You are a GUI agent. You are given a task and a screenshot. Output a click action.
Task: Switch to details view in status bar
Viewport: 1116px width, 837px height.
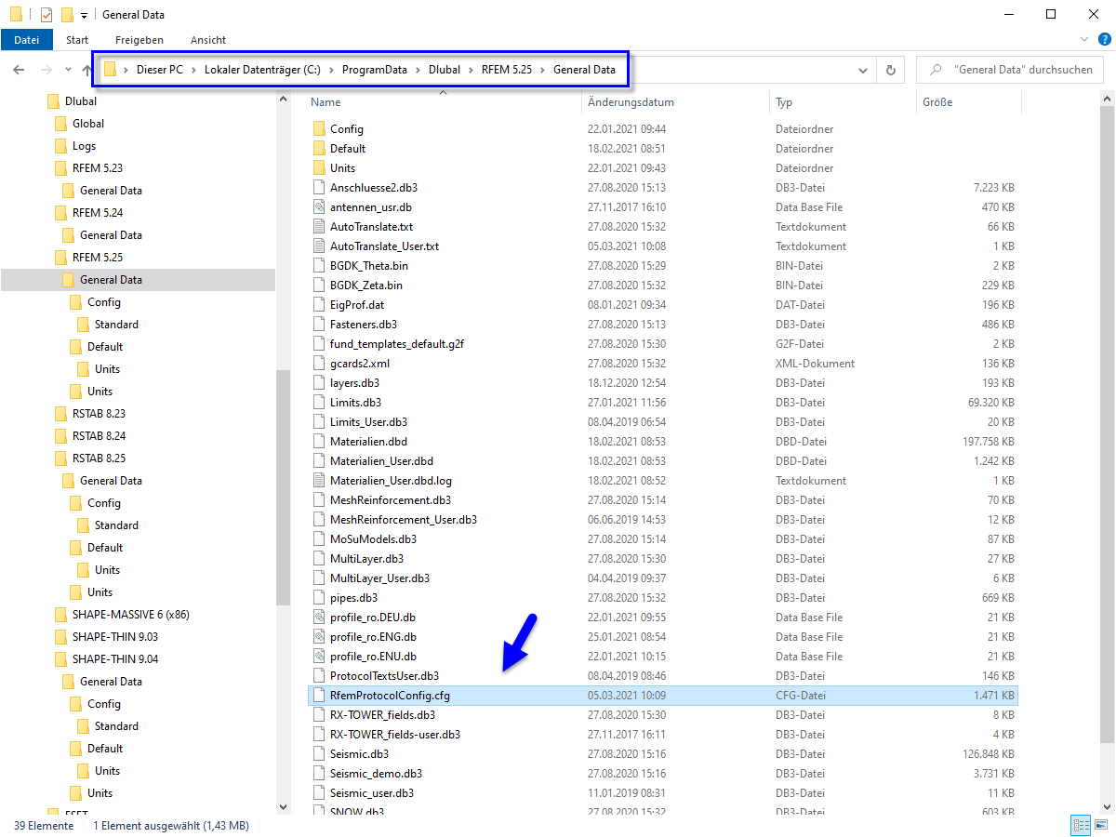pyautogui.click(x=1080, y=825)
